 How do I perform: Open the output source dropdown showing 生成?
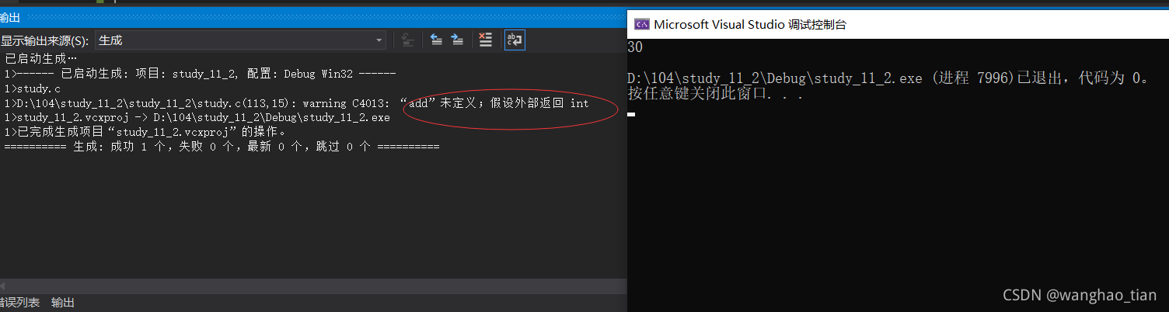(x=240, y=40)
